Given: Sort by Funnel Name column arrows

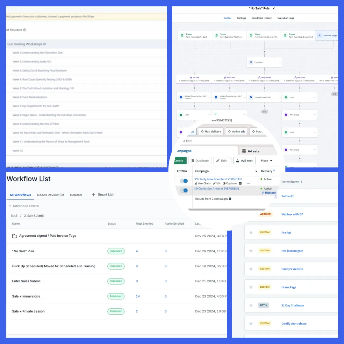Looking at the screenshot, I should click(301, 182).
